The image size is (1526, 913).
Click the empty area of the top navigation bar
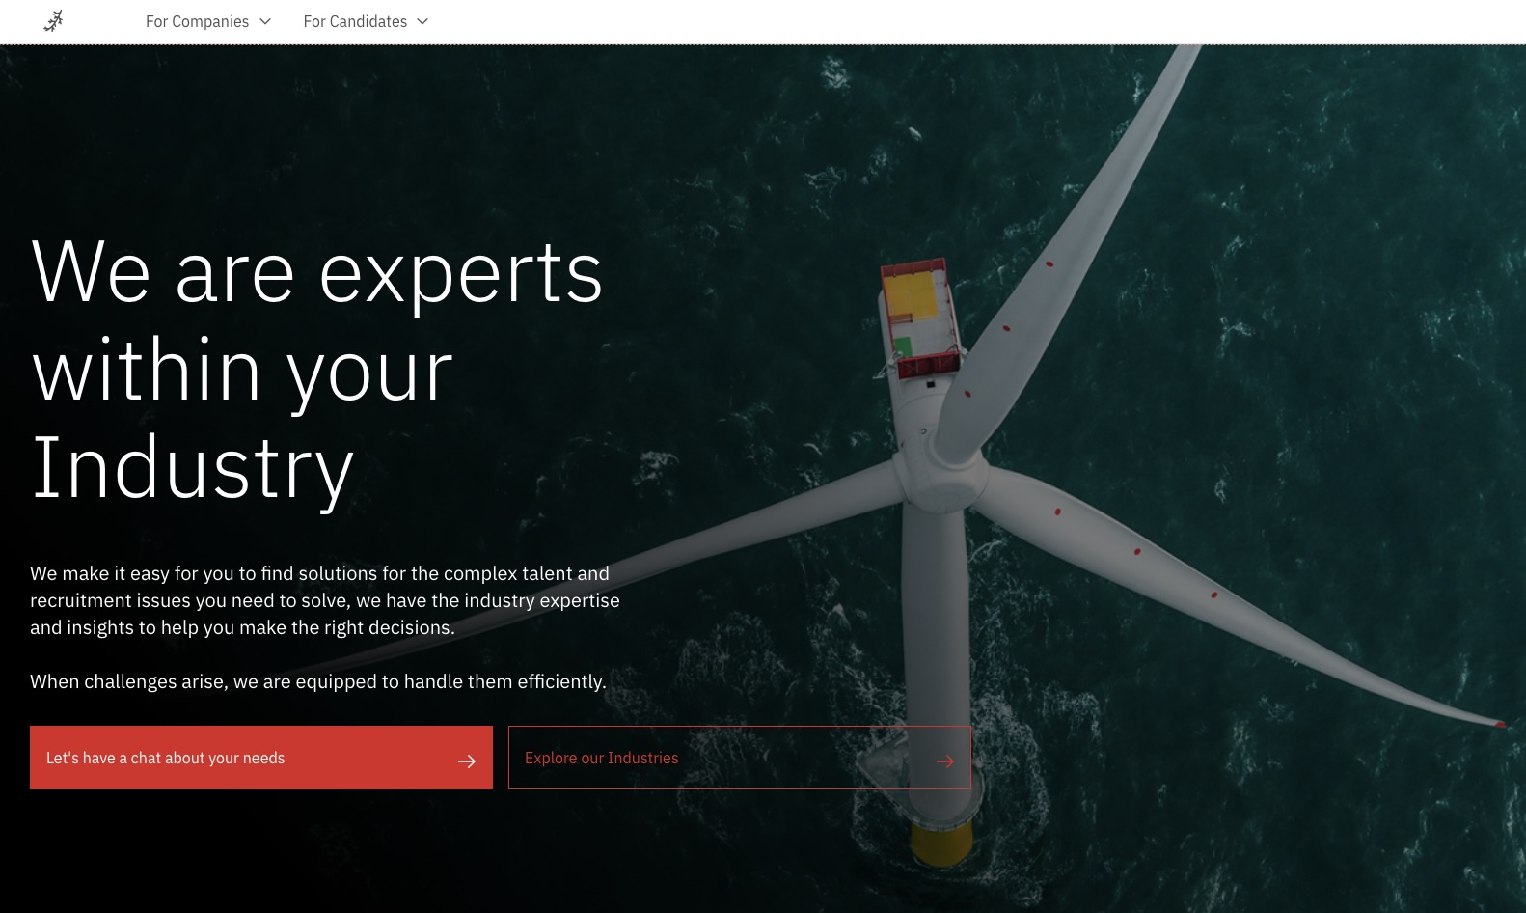(965, 21)
